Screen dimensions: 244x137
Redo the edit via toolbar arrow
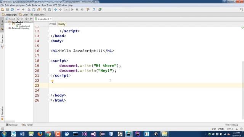pos(23,10)
